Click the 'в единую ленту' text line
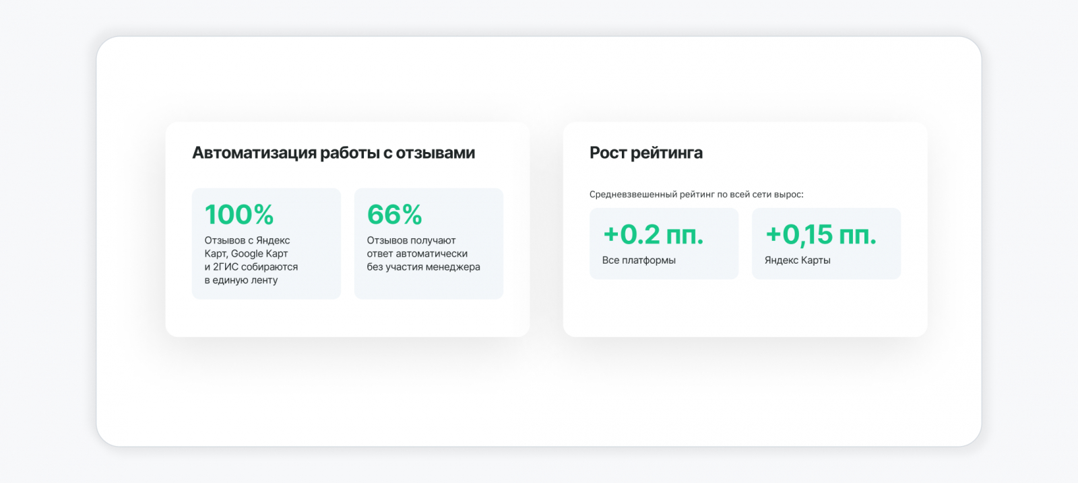 [241, 281]
